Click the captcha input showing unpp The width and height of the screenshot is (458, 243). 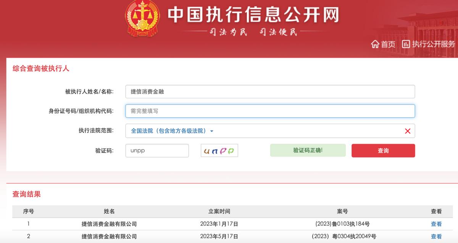157,150
